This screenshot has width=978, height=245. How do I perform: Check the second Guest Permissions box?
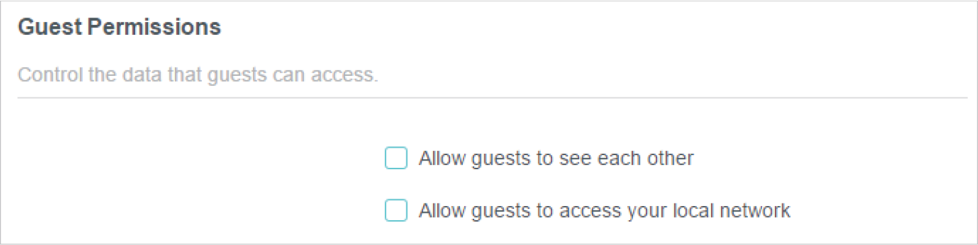coord(396,211)
